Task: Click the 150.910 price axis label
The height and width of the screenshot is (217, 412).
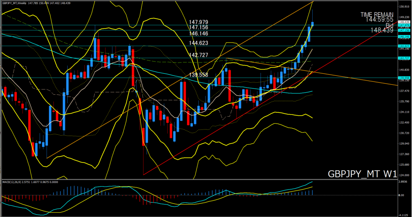Action: click(x=404, y=6)
